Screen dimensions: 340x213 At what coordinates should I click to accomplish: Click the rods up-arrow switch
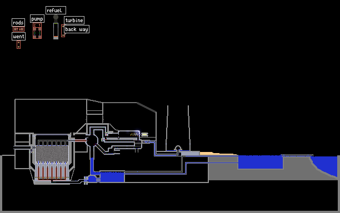point(16,29)
